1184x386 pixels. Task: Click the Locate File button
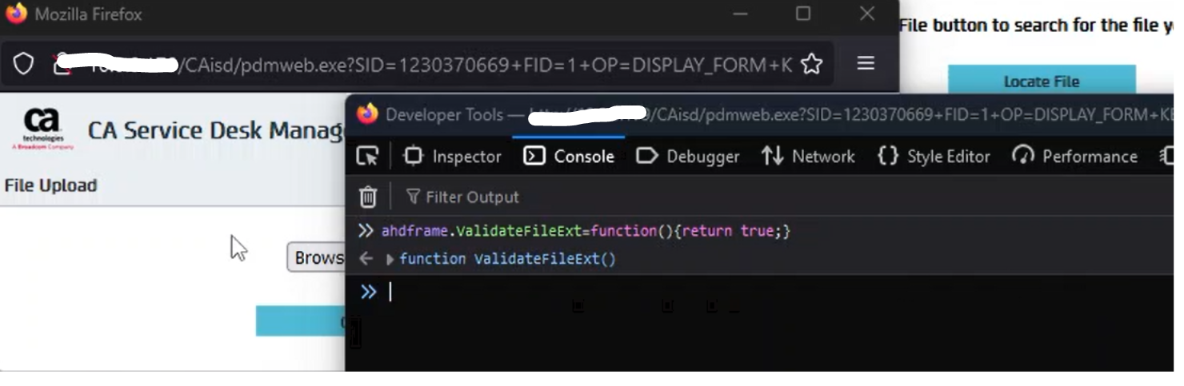coord(1042,81)
